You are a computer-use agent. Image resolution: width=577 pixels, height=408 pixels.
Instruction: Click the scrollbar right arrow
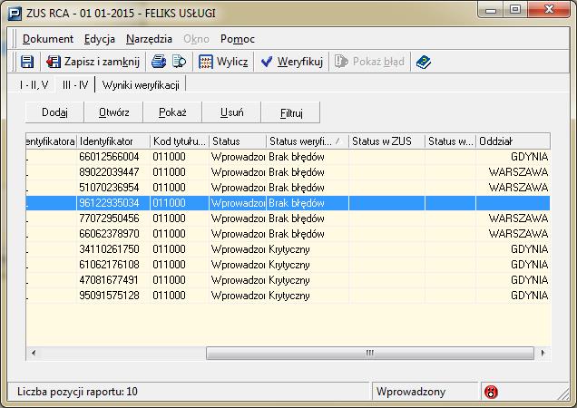point(542,353)
